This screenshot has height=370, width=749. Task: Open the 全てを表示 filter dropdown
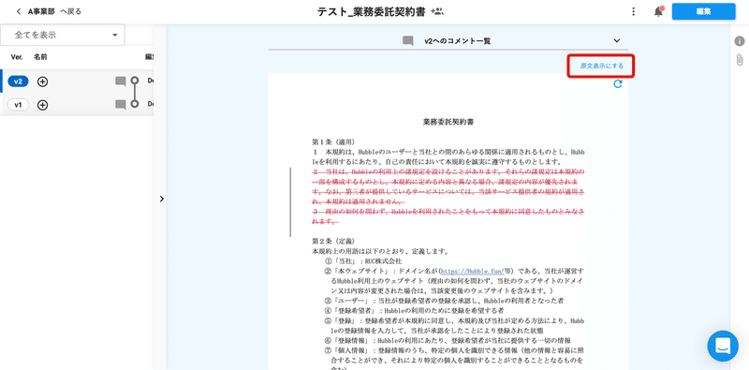coord(63,35)
